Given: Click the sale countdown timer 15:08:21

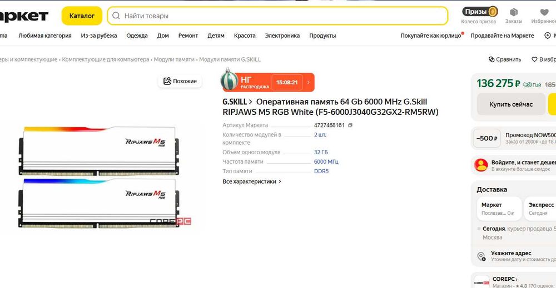Looking at the screenshot, I should 287,83.
